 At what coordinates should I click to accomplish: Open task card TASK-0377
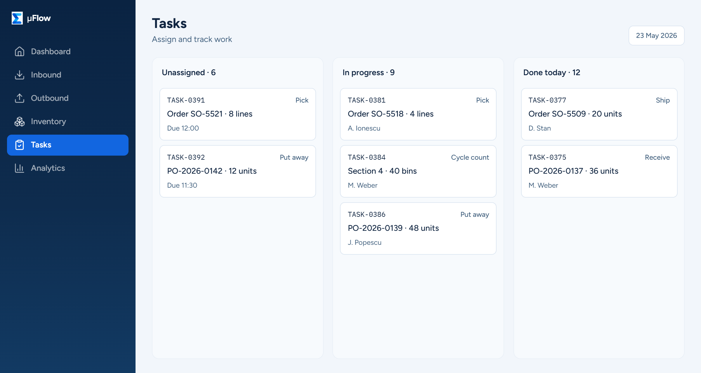coord(599,114)
